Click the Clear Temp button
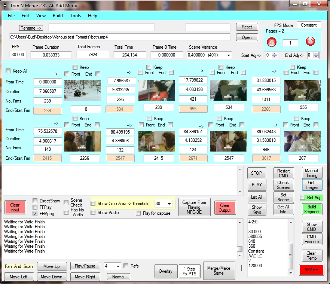The height and width of the screenshot is (284, 330). [x=311, y=256]
